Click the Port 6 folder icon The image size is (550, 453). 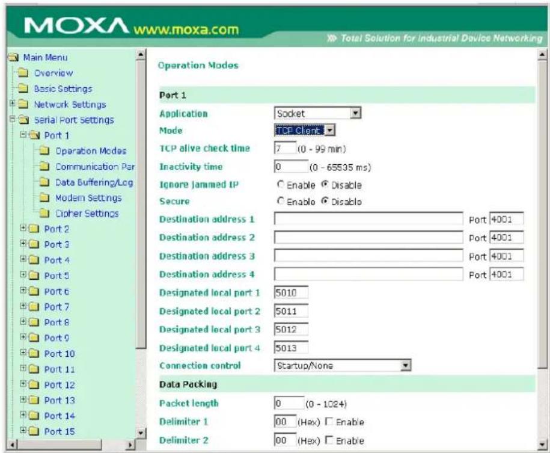34,291
